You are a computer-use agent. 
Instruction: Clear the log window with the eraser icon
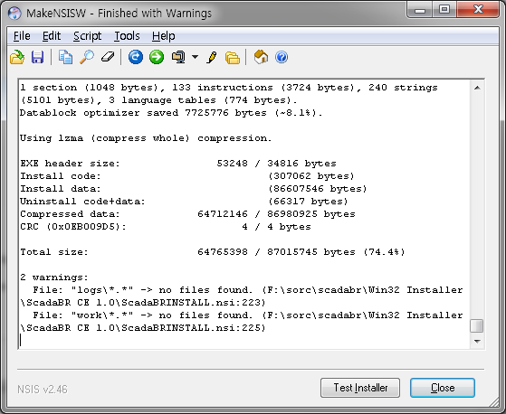(x=108, y=57)
